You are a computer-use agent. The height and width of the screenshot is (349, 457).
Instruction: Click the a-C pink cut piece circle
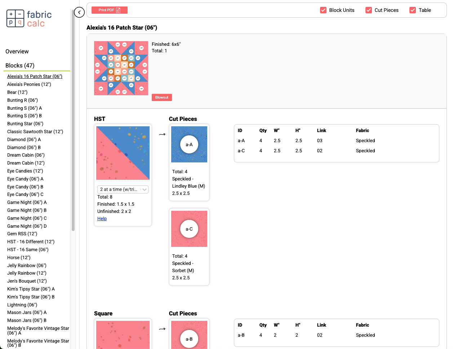(x=189, y=229)
